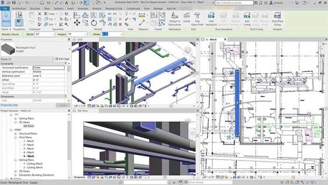Expand the Elevations (Building Elevation) node
This screenshot has height=185, width=328.
[x=16, y=175]
